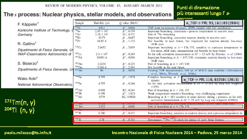Select half-life "1.921" in the 171Tm row
The height and width of the screenshot is (139, 247).
102,107
